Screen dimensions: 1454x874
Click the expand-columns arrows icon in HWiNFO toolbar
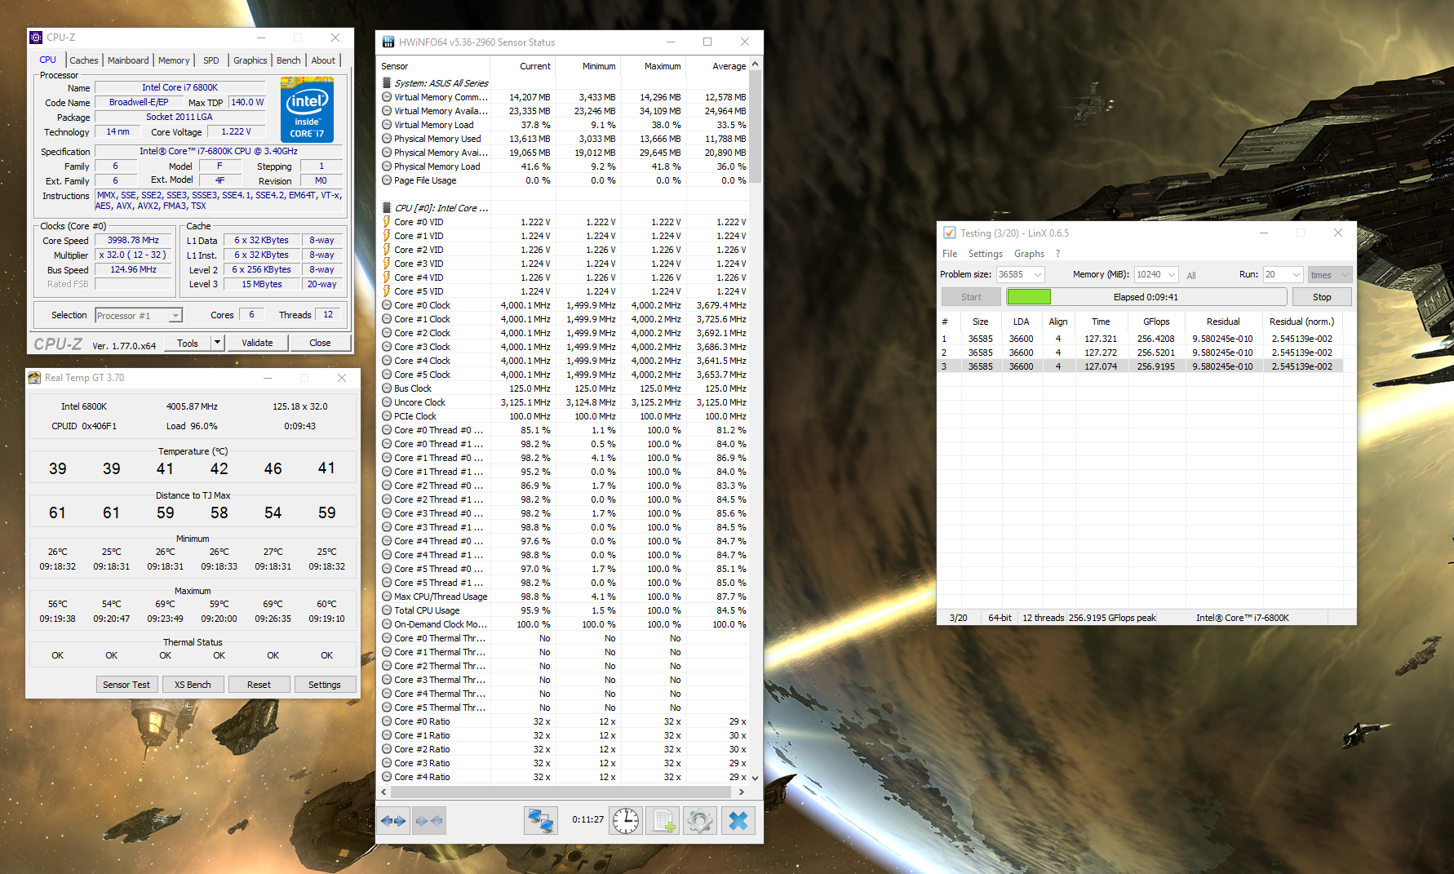click(x=393, y=820)
